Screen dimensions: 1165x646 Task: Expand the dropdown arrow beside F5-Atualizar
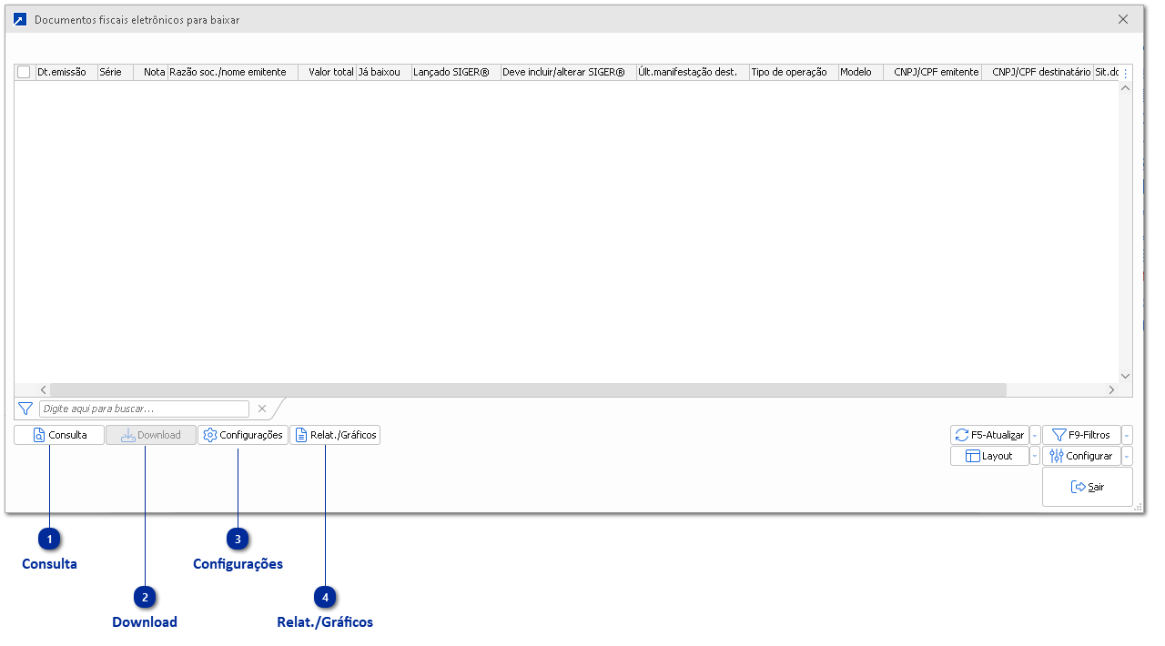[1035, 435]
